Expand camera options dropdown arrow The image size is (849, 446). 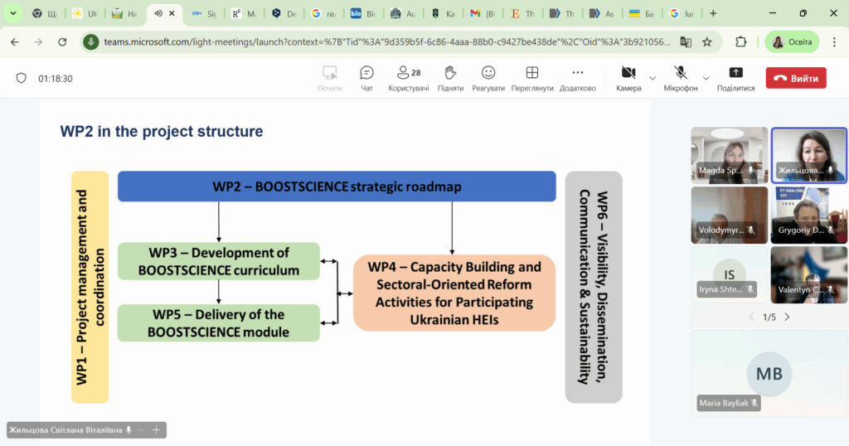[x=653, y=78]
